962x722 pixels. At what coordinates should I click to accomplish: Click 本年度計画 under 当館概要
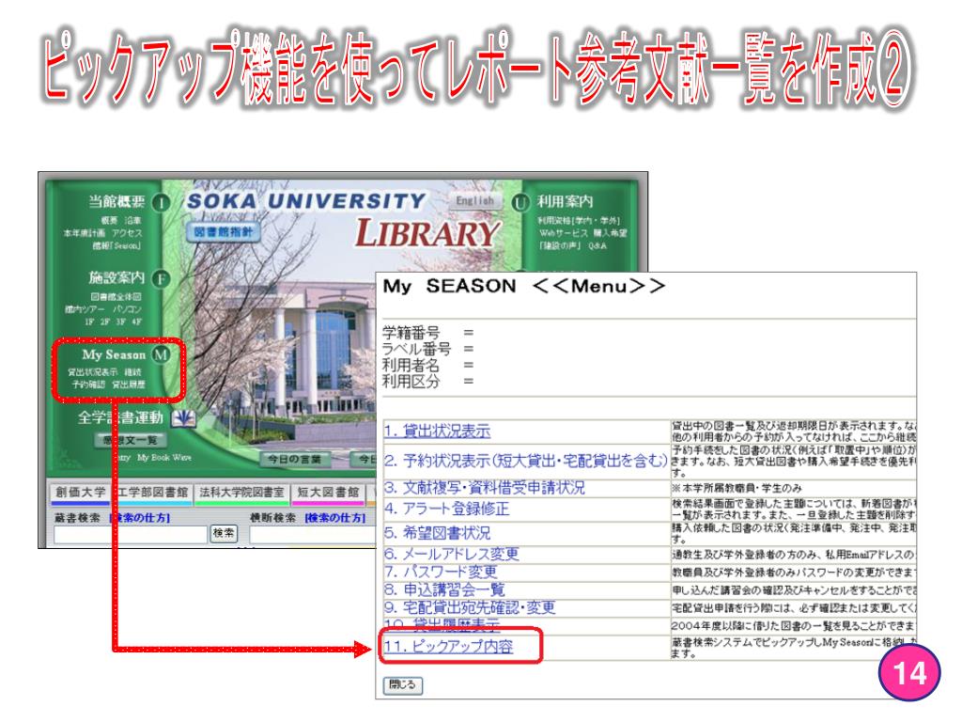pyautogui.click(x=84, y=233)
